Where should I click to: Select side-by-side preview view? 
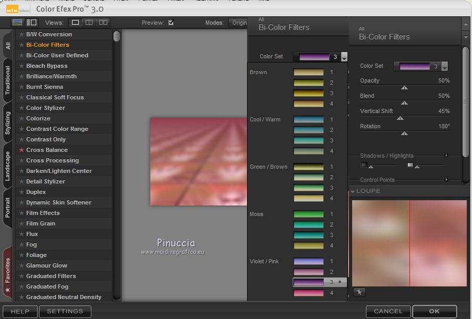103,22
